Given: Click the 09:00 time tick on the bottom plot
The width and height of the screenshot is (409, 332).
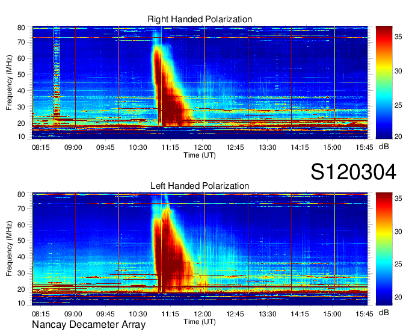Looking at the screenshot, I should point(73,314).
